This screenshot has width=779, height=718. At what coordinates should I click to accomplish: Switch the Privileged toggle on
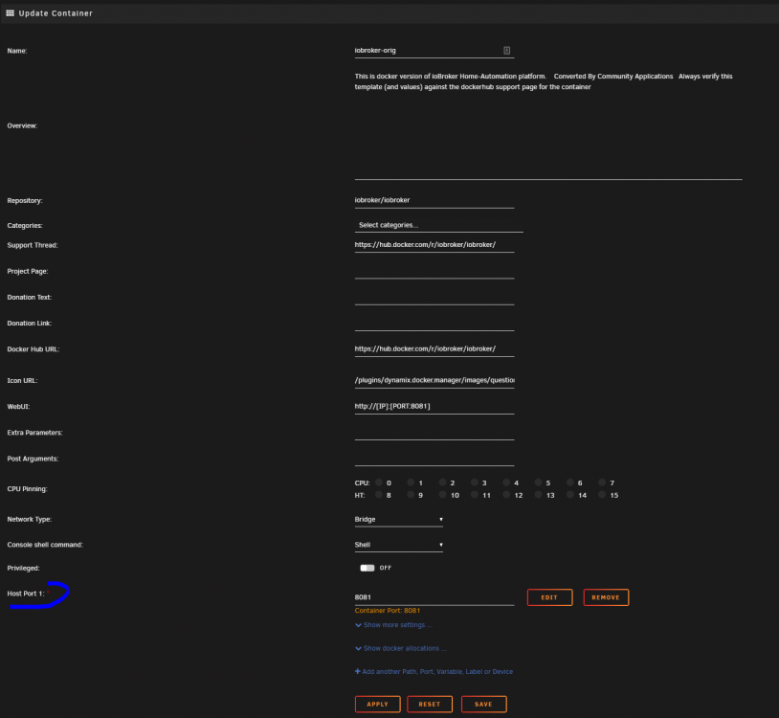[367, 568]
